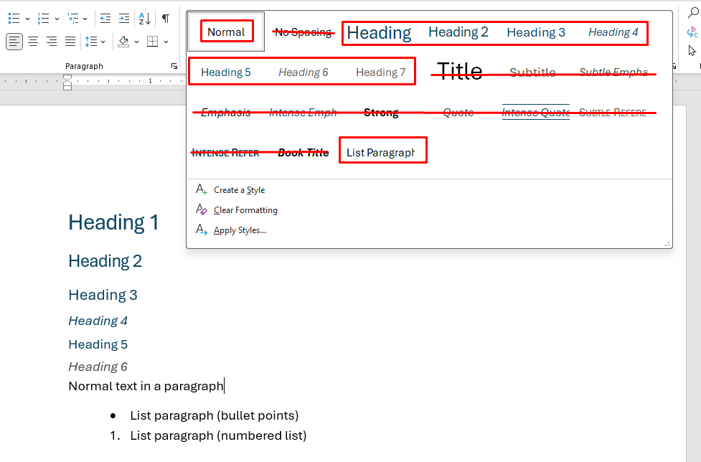Increase the paragraph indent
The height and width of the screenshot is (462, 701).
click(x=124, y=19)
